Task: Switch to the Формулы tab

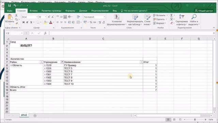Action: [70, 11]
